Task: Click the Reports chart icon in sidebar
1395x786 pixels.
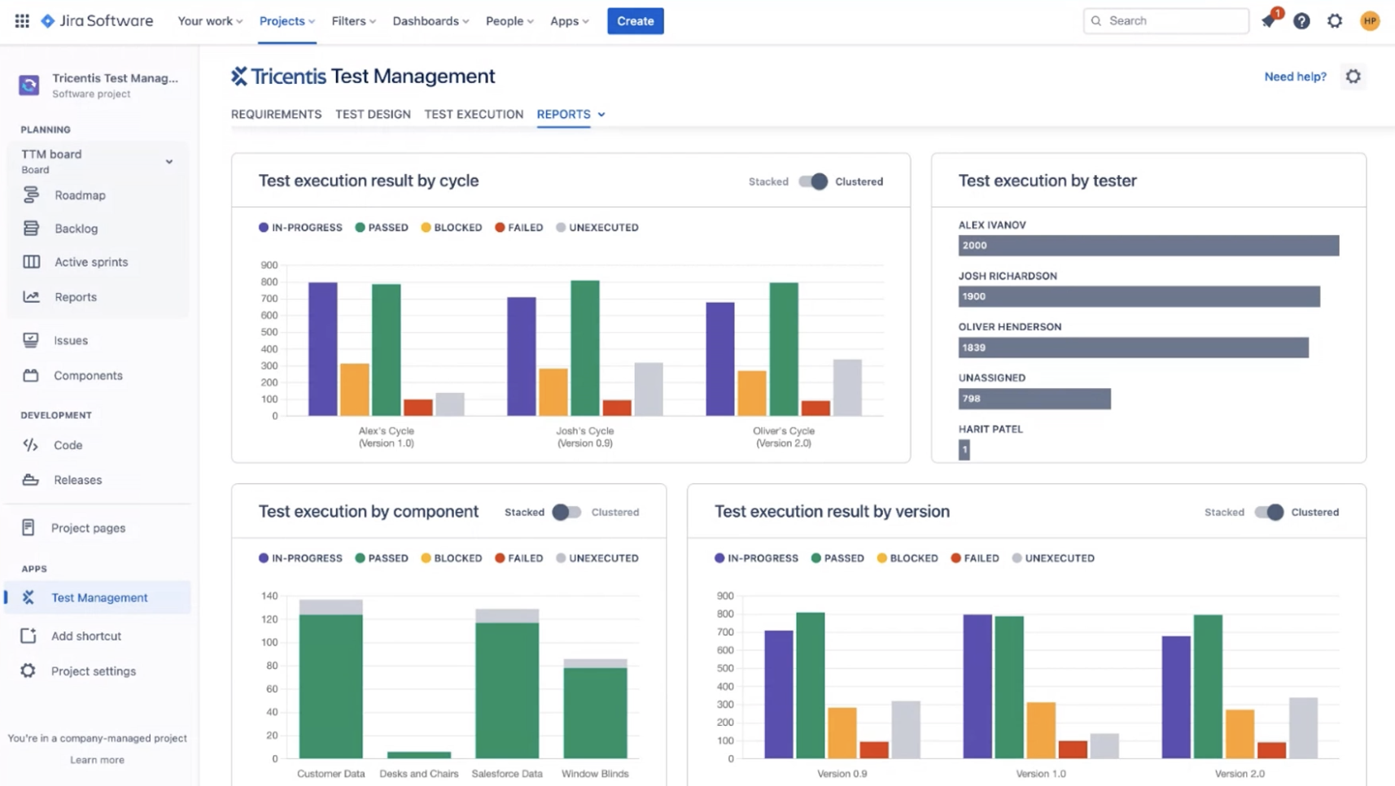Action: click(x=31, y=297)
